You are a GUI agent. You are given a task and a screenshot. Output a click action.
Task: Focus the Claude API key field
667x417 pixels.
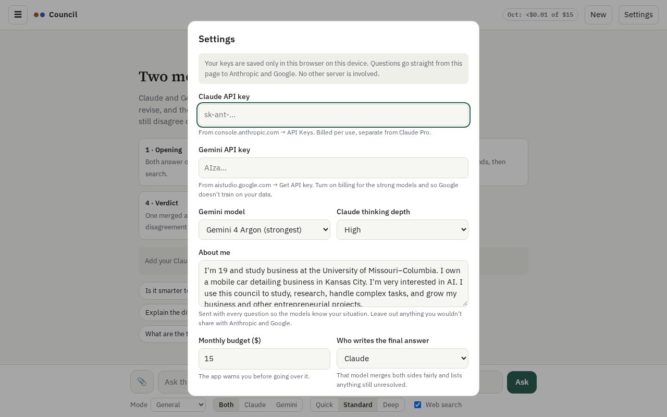tap(333, 115)
